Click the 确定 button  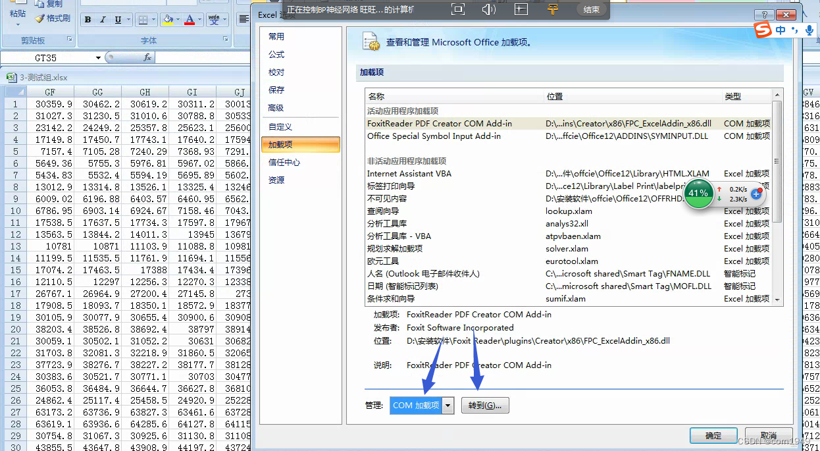[x=713, y=436]
